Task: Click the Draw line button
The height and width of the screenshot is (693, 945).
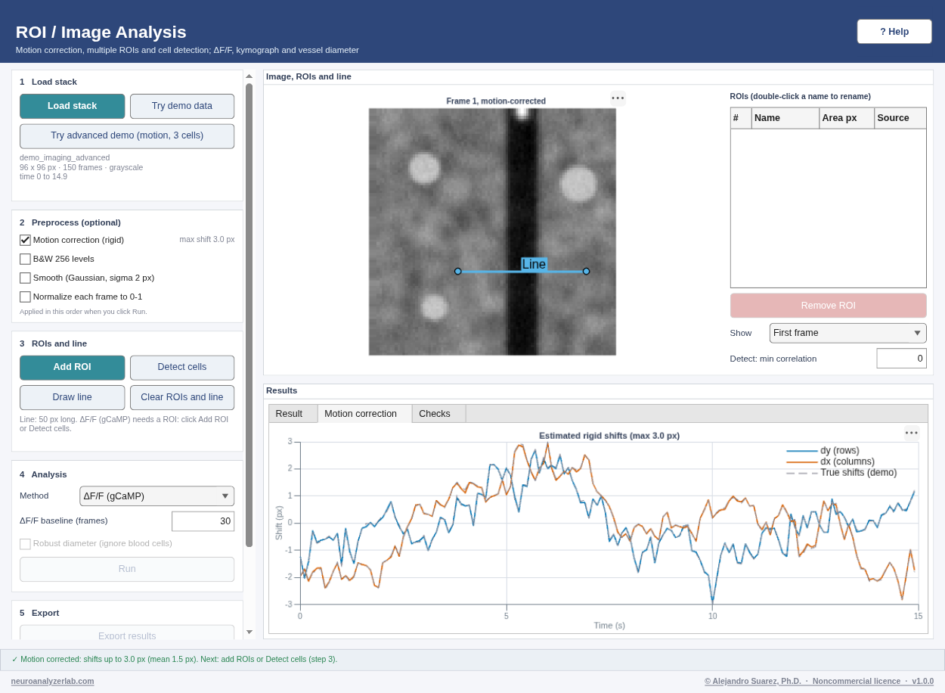Action: (x=73, y=397)
